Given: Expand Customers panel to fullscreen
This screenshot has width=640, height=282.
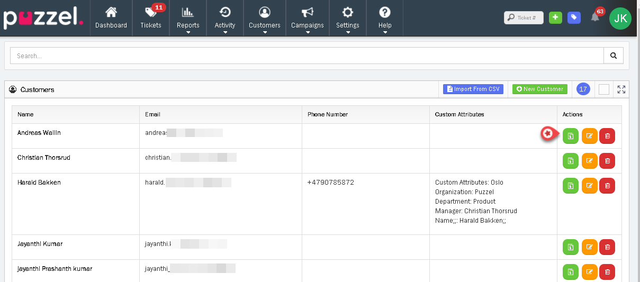Looking at the screenshot, I should click(x=621, y=89).
